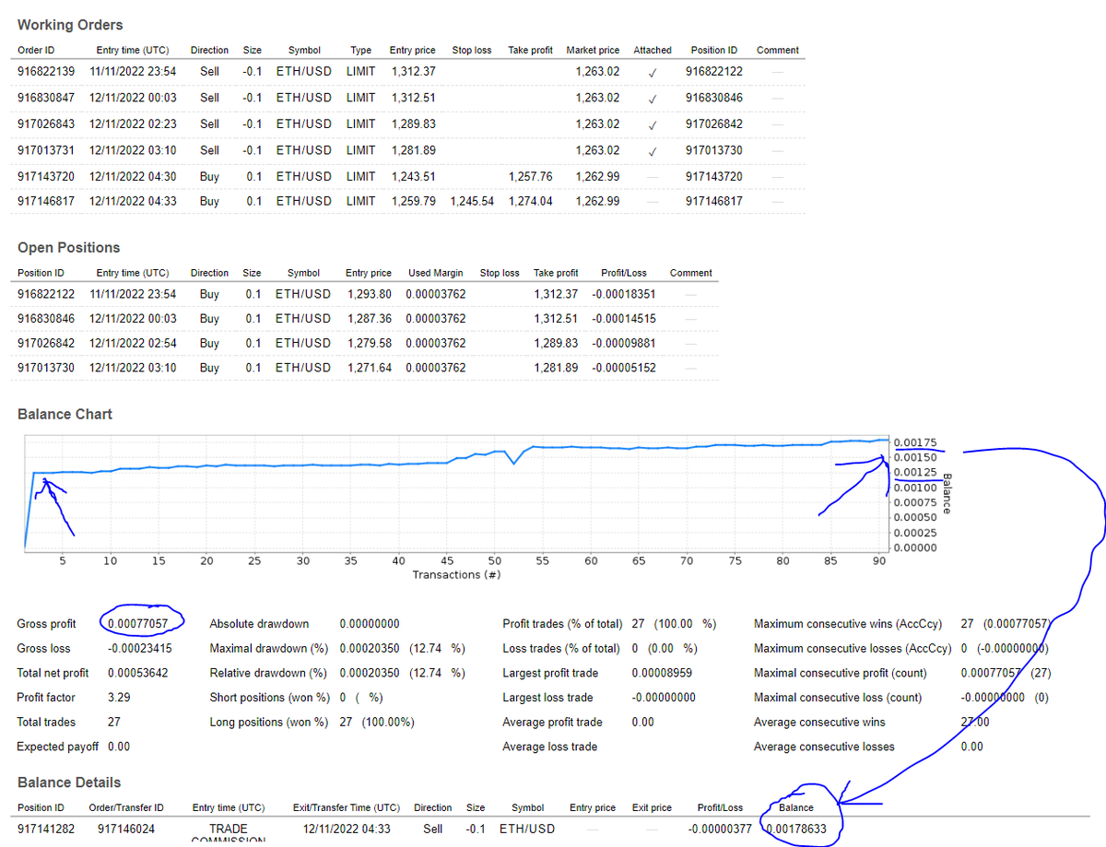This screenshot has width=1106, height=847.
Task: Click the Expected payoff label
Action: click(57, 747)
